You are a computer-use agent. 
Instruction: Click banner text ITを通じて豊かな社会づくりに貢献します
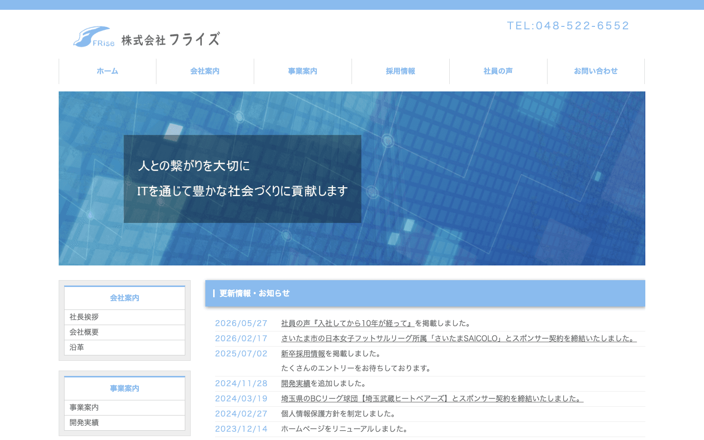[x=242, y=191]
